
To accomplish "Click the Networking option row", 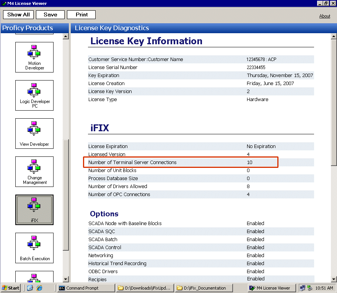I will pos(201,256).
